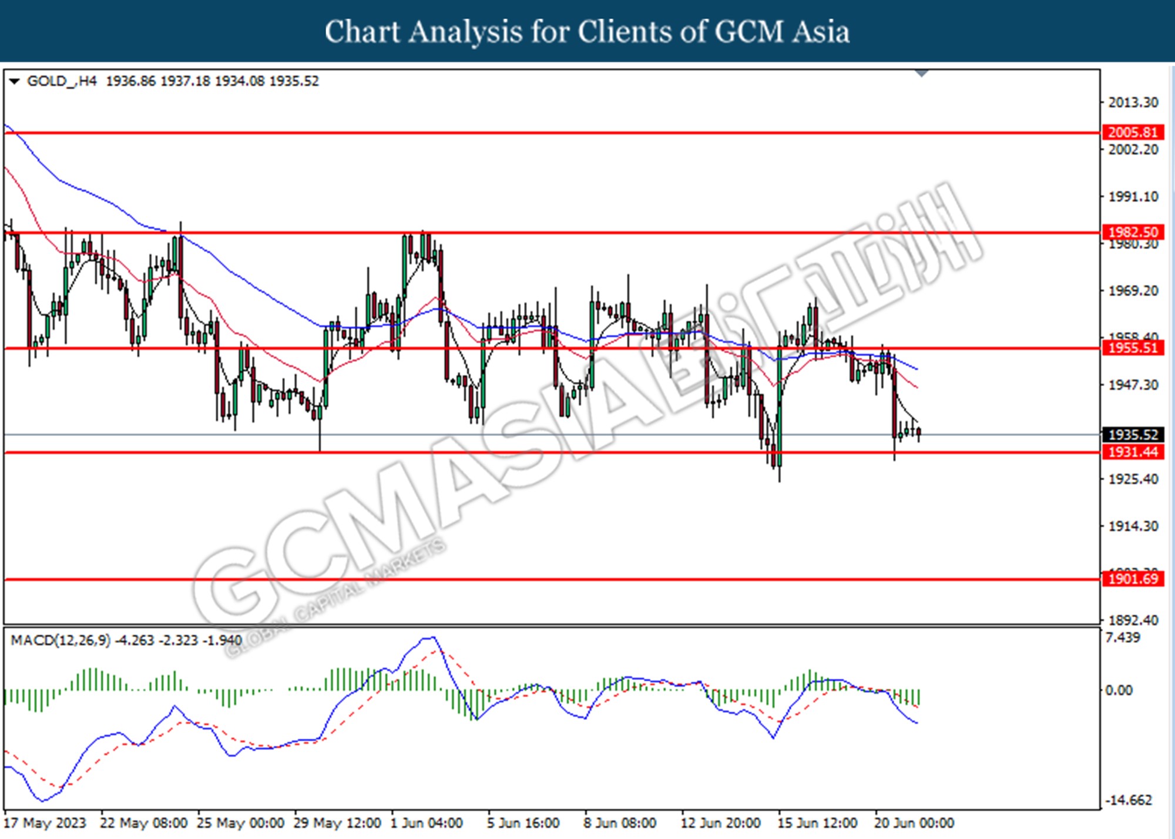Image resolution: width=1175 pixels, height=839 pixels.
Task: Select the 1901.69 red price label
Action: click(x=1132, y=579)
